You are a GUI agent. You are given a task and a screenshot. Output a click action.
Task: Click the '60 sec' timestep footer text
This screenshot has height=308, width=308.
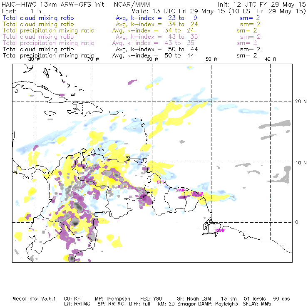point(281,299)
